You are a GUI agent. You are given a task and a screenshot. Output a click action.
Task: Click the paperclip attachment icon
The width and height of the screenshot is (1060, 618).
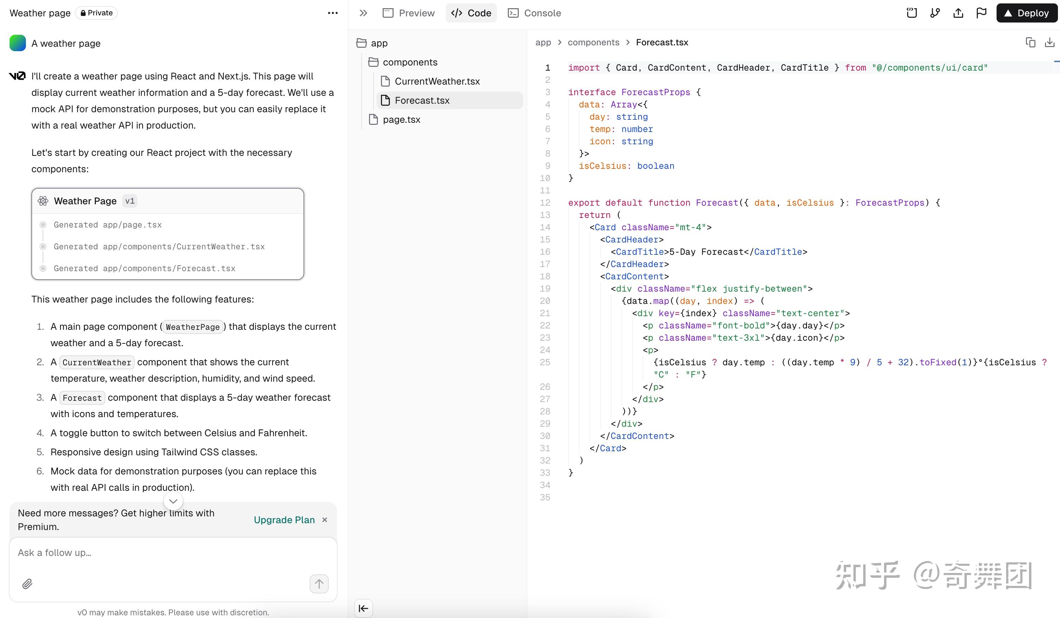pos(27,584)
